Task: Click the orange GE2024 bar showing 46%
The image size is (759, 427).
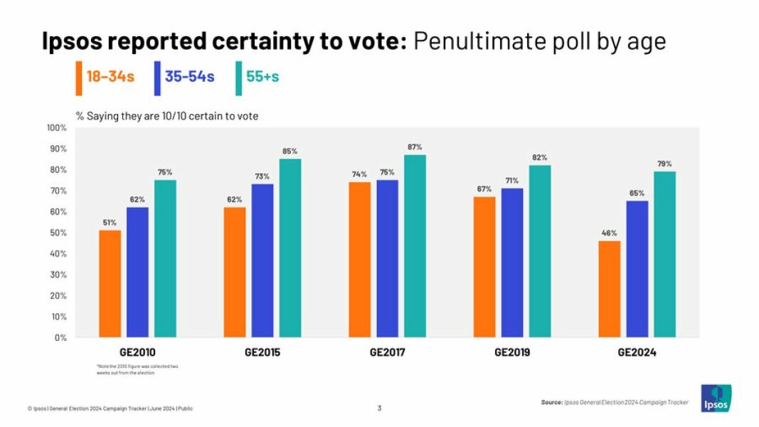Action: [610, 289]
